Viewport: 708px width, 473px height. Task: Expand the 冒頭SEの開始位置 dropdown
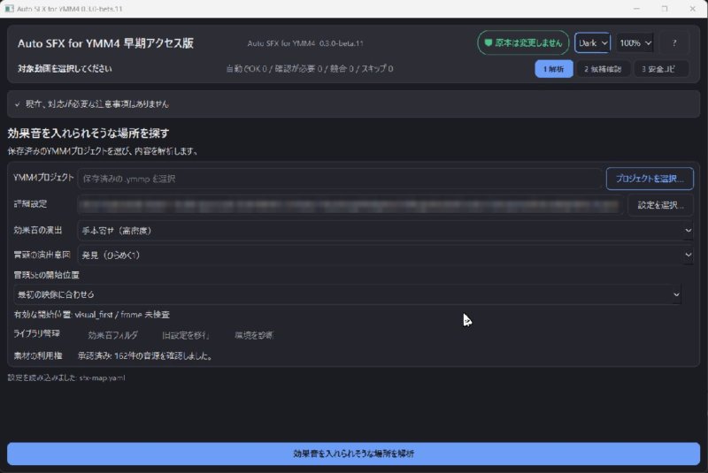tap(348, 294)
